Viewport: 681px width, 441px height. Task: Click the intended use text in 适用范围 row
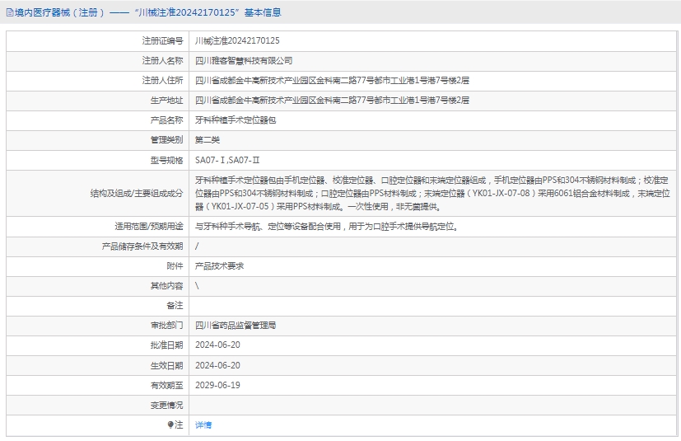[326, 226]
